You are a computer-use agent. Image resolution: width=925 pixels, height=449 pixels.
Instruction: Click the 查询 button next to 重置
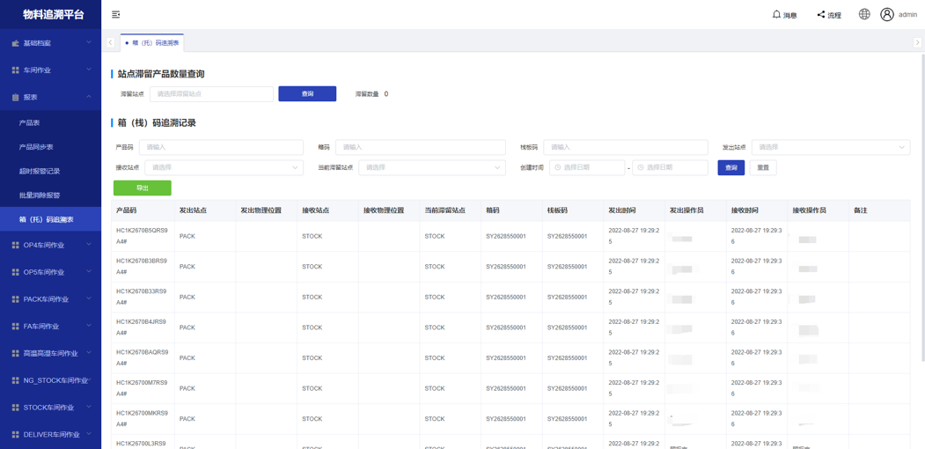click(x=730, y=167)
